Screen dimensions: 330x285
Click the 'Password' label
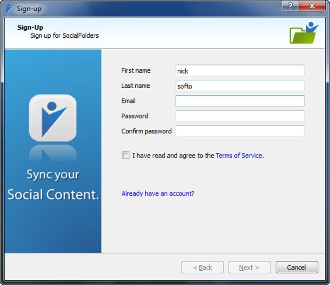(135, 116)
